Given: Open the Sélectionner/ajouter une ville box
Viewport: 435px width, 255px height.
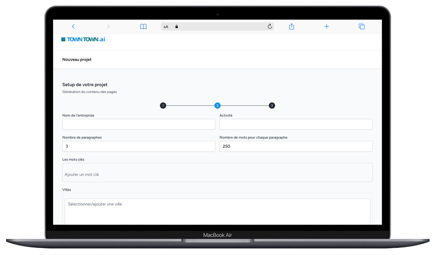Looking at the screenshot, I should point(217,211).
